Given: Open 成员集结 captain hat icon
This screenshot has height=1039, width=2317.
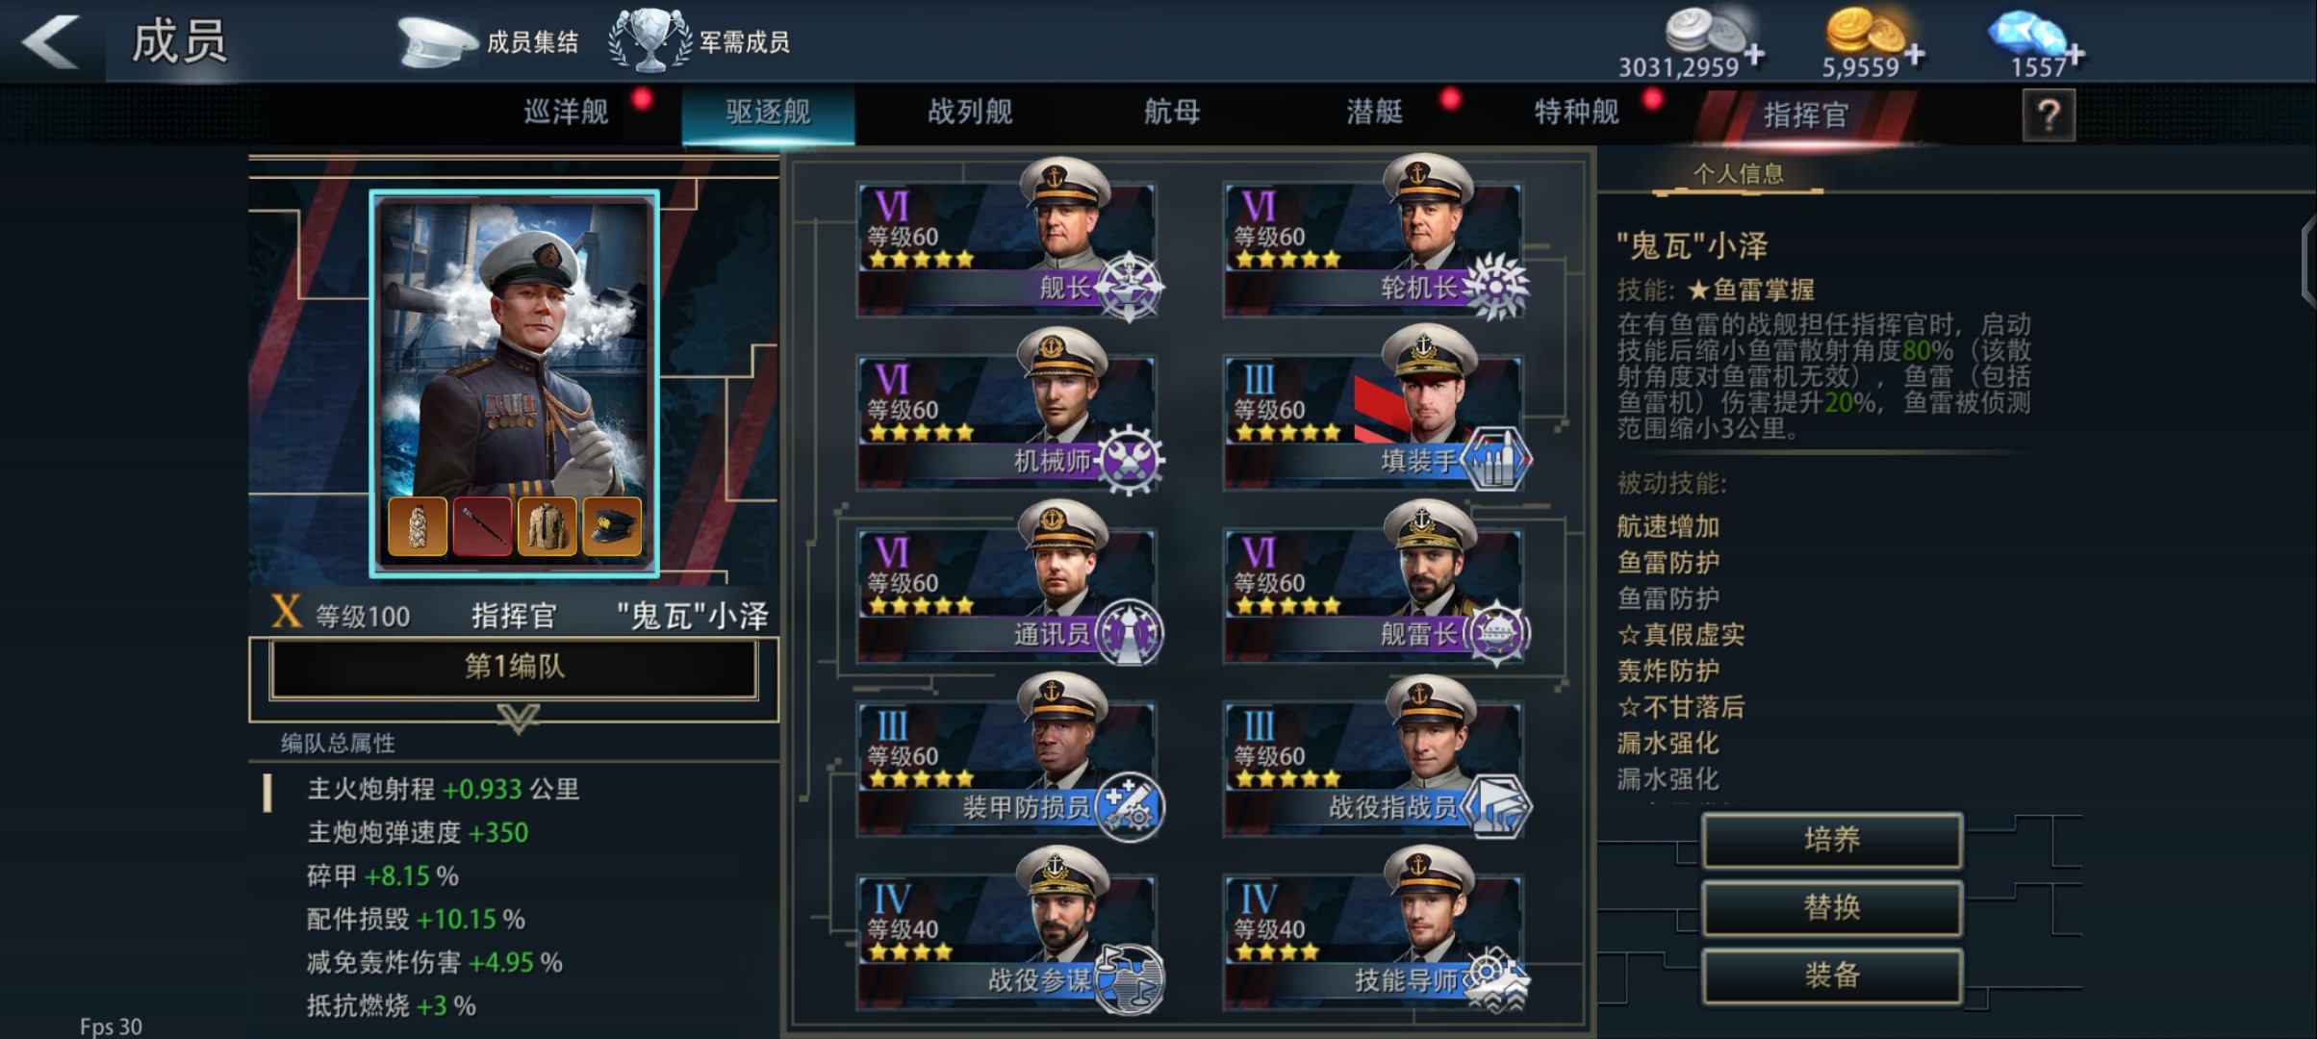Looking at the screenshot, I should coord(437,42).
